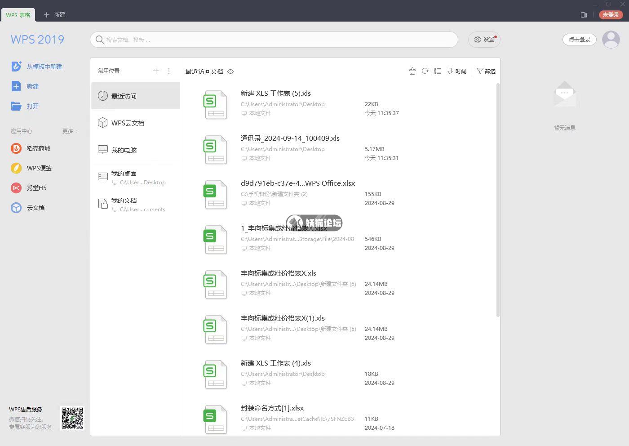
Task: Click the 从模板中新建 template icon
Action: 16,66
